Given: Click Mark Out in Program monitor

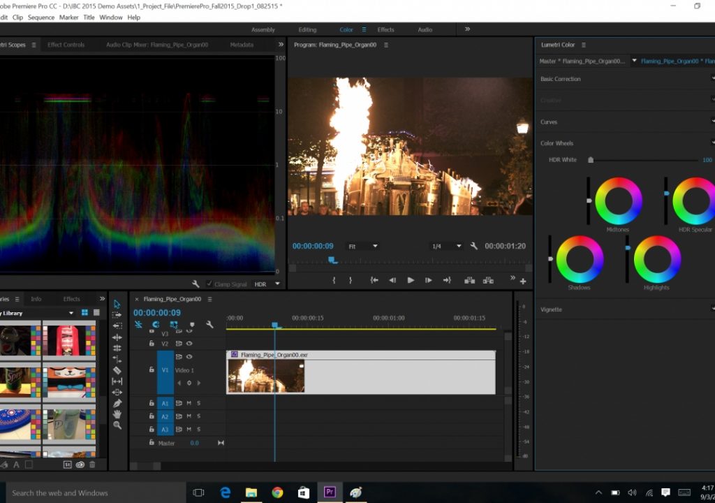Looking at the screenshot, I should (351, 280).
